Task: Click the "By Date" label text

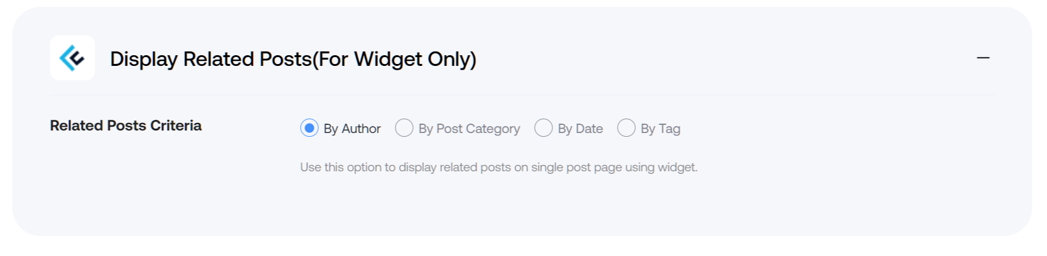Action: pyautogui.click(x=581, y=129)
